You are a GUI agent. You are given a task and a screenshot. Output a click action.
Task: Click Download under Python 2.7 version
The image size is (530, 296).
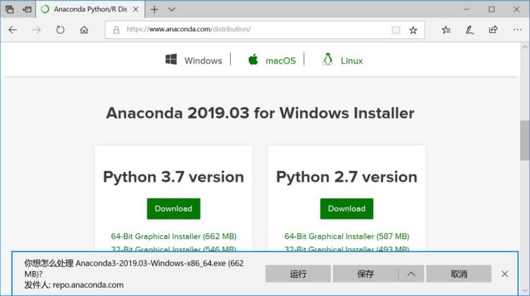[x=346, y=209]
